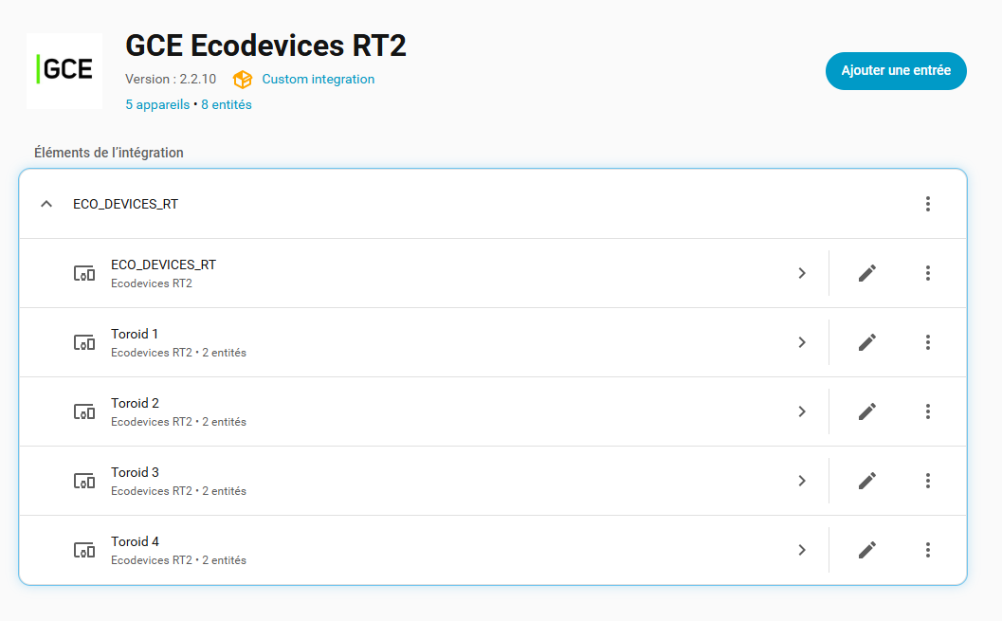Click the GCE logo image
1002x621 pixels.
pyautogui.click(x=64, y=71)
